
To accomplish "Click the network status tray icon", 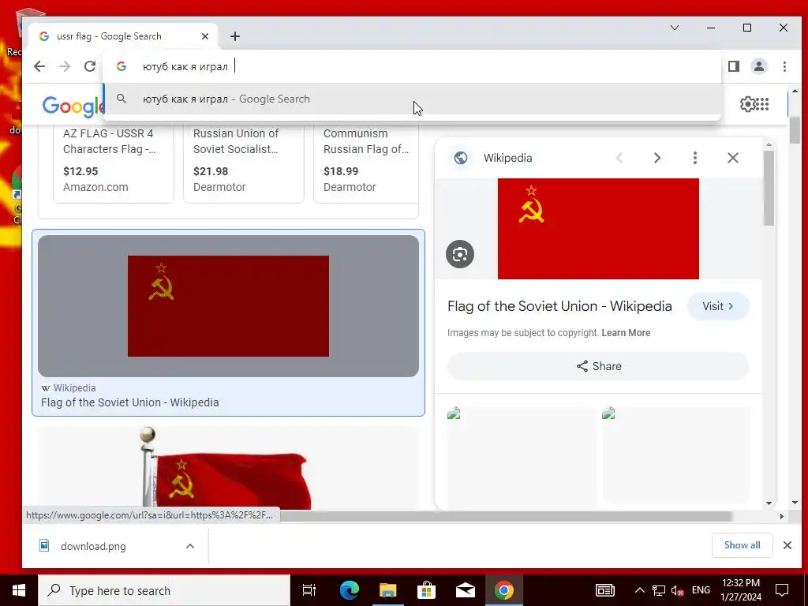I will tap(658, 590).
